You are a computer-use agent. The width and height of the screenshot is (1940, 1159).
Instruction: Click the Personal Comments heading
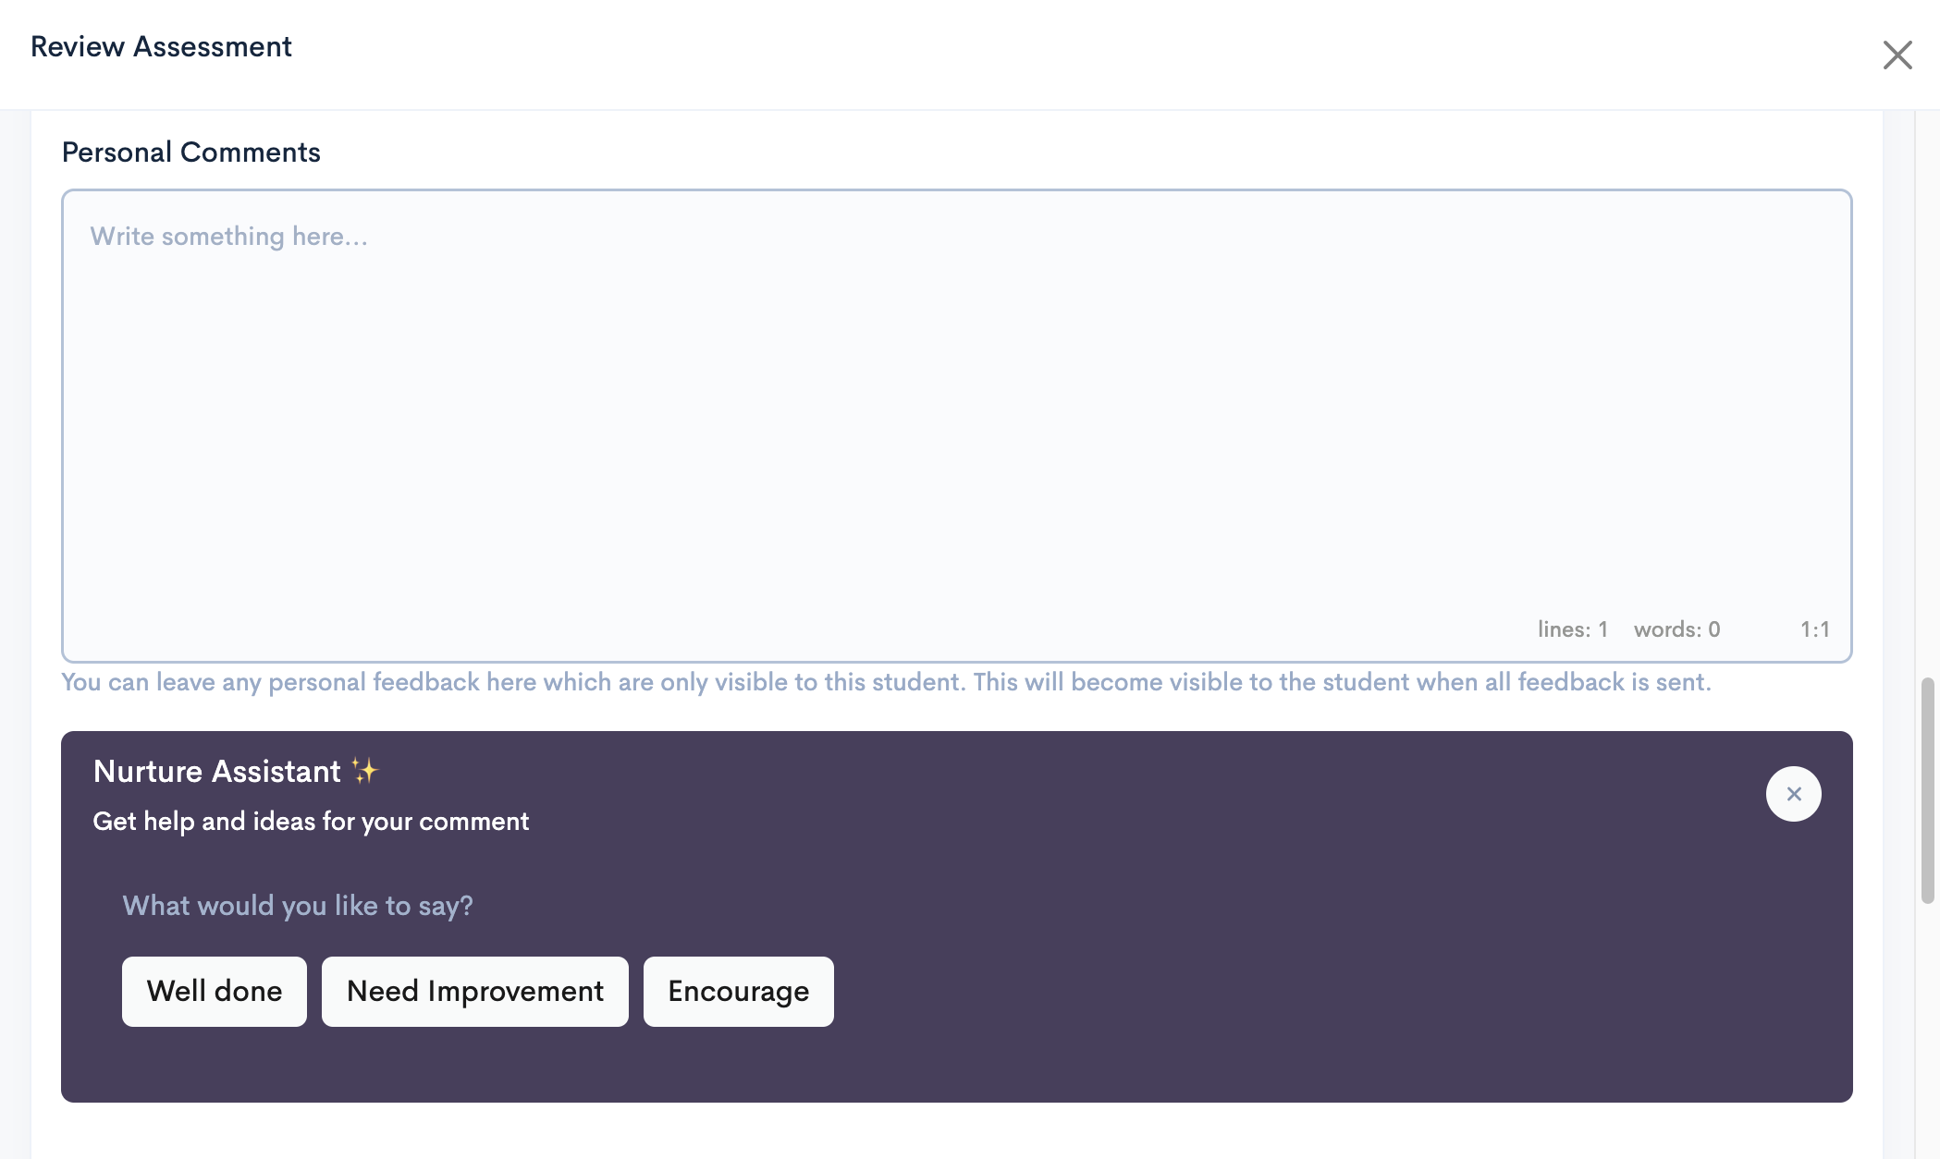tap(190, 152)
